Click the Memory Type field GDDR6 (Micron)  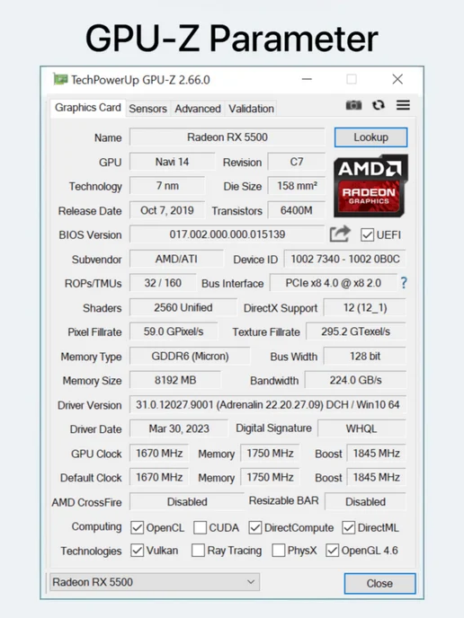(190, 357)
